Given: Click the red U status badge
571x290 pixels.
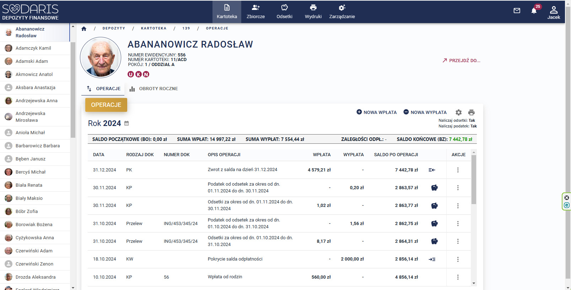Looking at the screenshot, I should pos(131,74).
